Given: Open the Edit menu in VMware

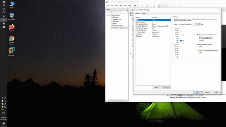Looking at the screenshot, I should pyautogui.click(x=112, y=6).
